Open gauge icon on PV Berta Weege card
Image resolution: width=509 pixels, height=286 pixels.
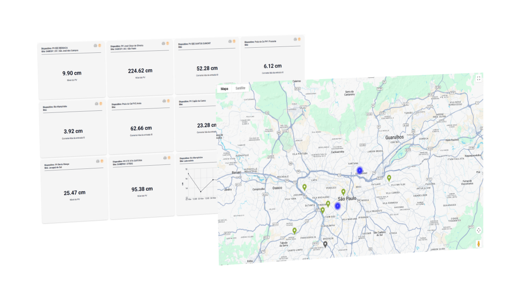pyautogui.click(x=97, y=161)
